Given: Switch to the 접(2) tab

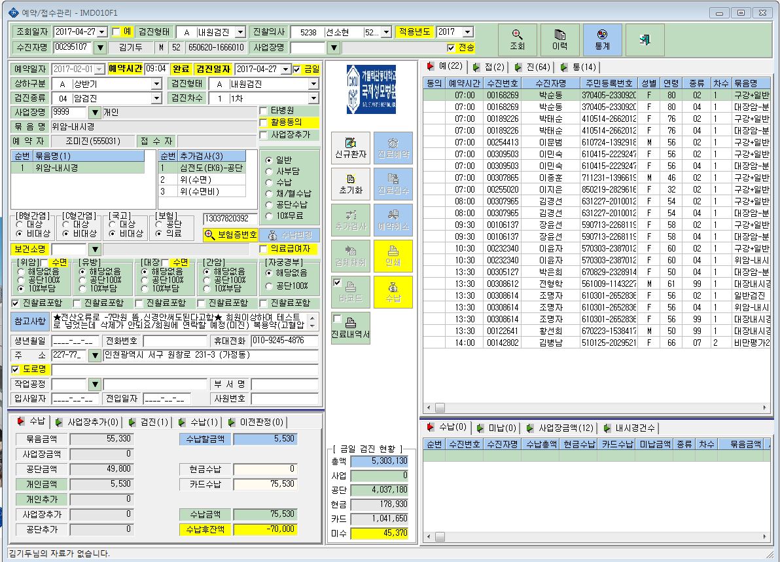Looking at the screenshot, I should click(489, 67).
